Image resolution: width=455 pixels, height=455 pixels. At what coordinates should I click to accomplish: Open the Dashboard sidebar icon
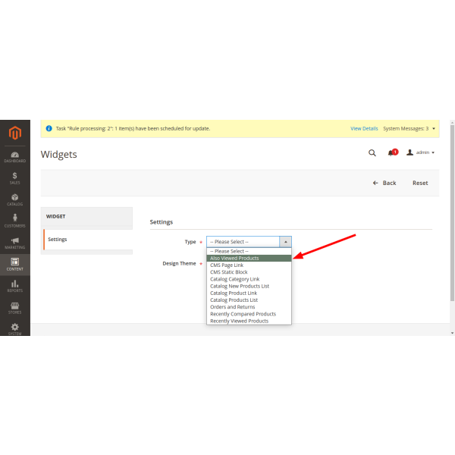14,155
